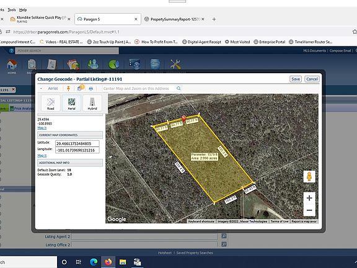Viewport: 357px width, 268px height.
Task: Open the Street View pegman icon
Action: coord(309,176)
